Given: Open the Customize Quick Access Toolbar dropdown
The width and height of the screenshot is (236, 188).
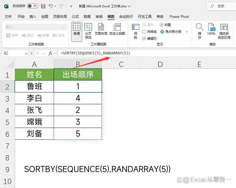Looking at the screenshot, I should coord(71,6).
